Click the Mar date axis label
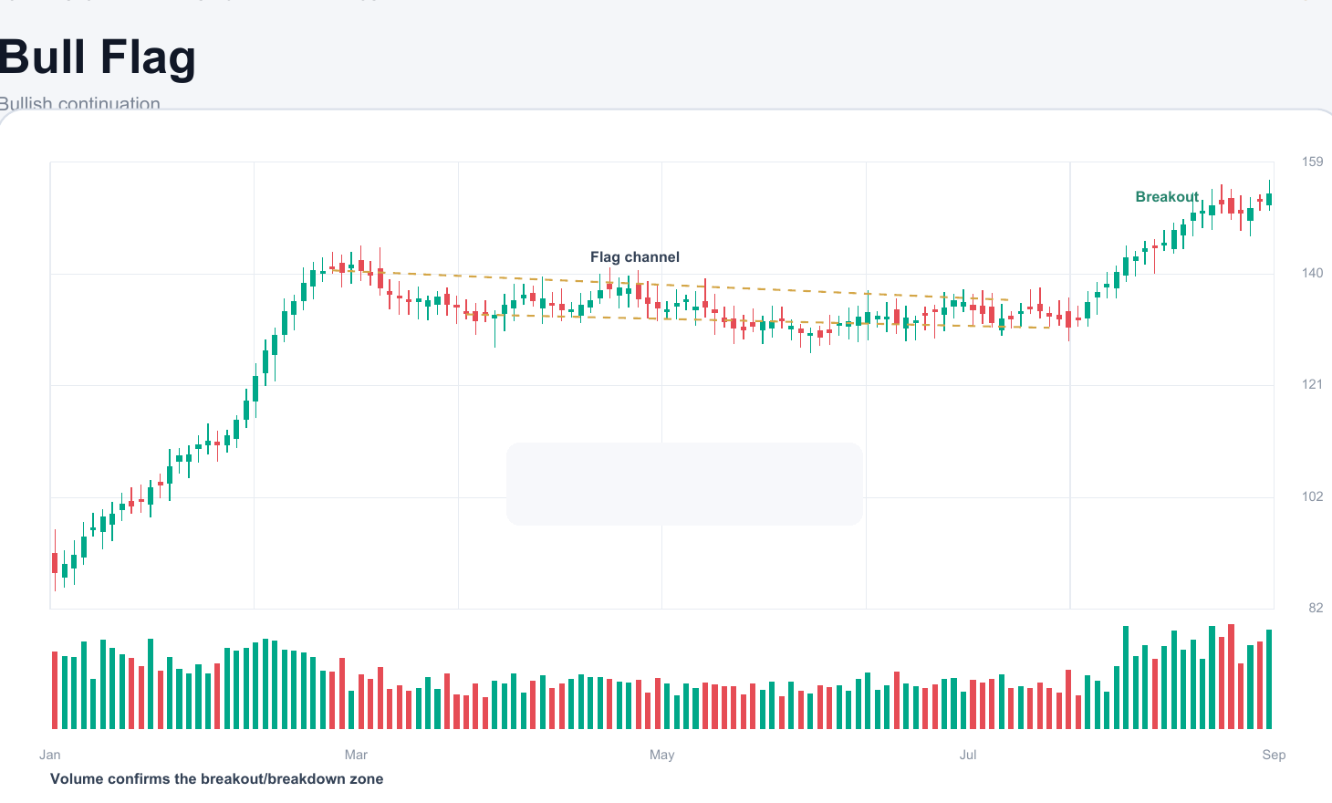The image size is (1332, 803). 356,755
